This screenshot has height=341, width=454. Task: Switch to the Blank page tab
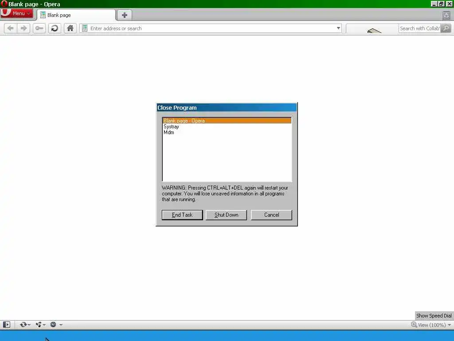coord(77,15)
